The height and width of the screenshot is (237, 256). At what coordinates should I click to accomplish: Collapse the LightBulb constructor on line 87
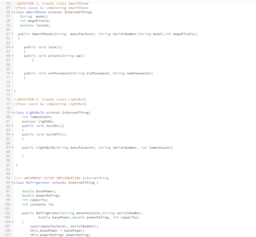point(12,147)
